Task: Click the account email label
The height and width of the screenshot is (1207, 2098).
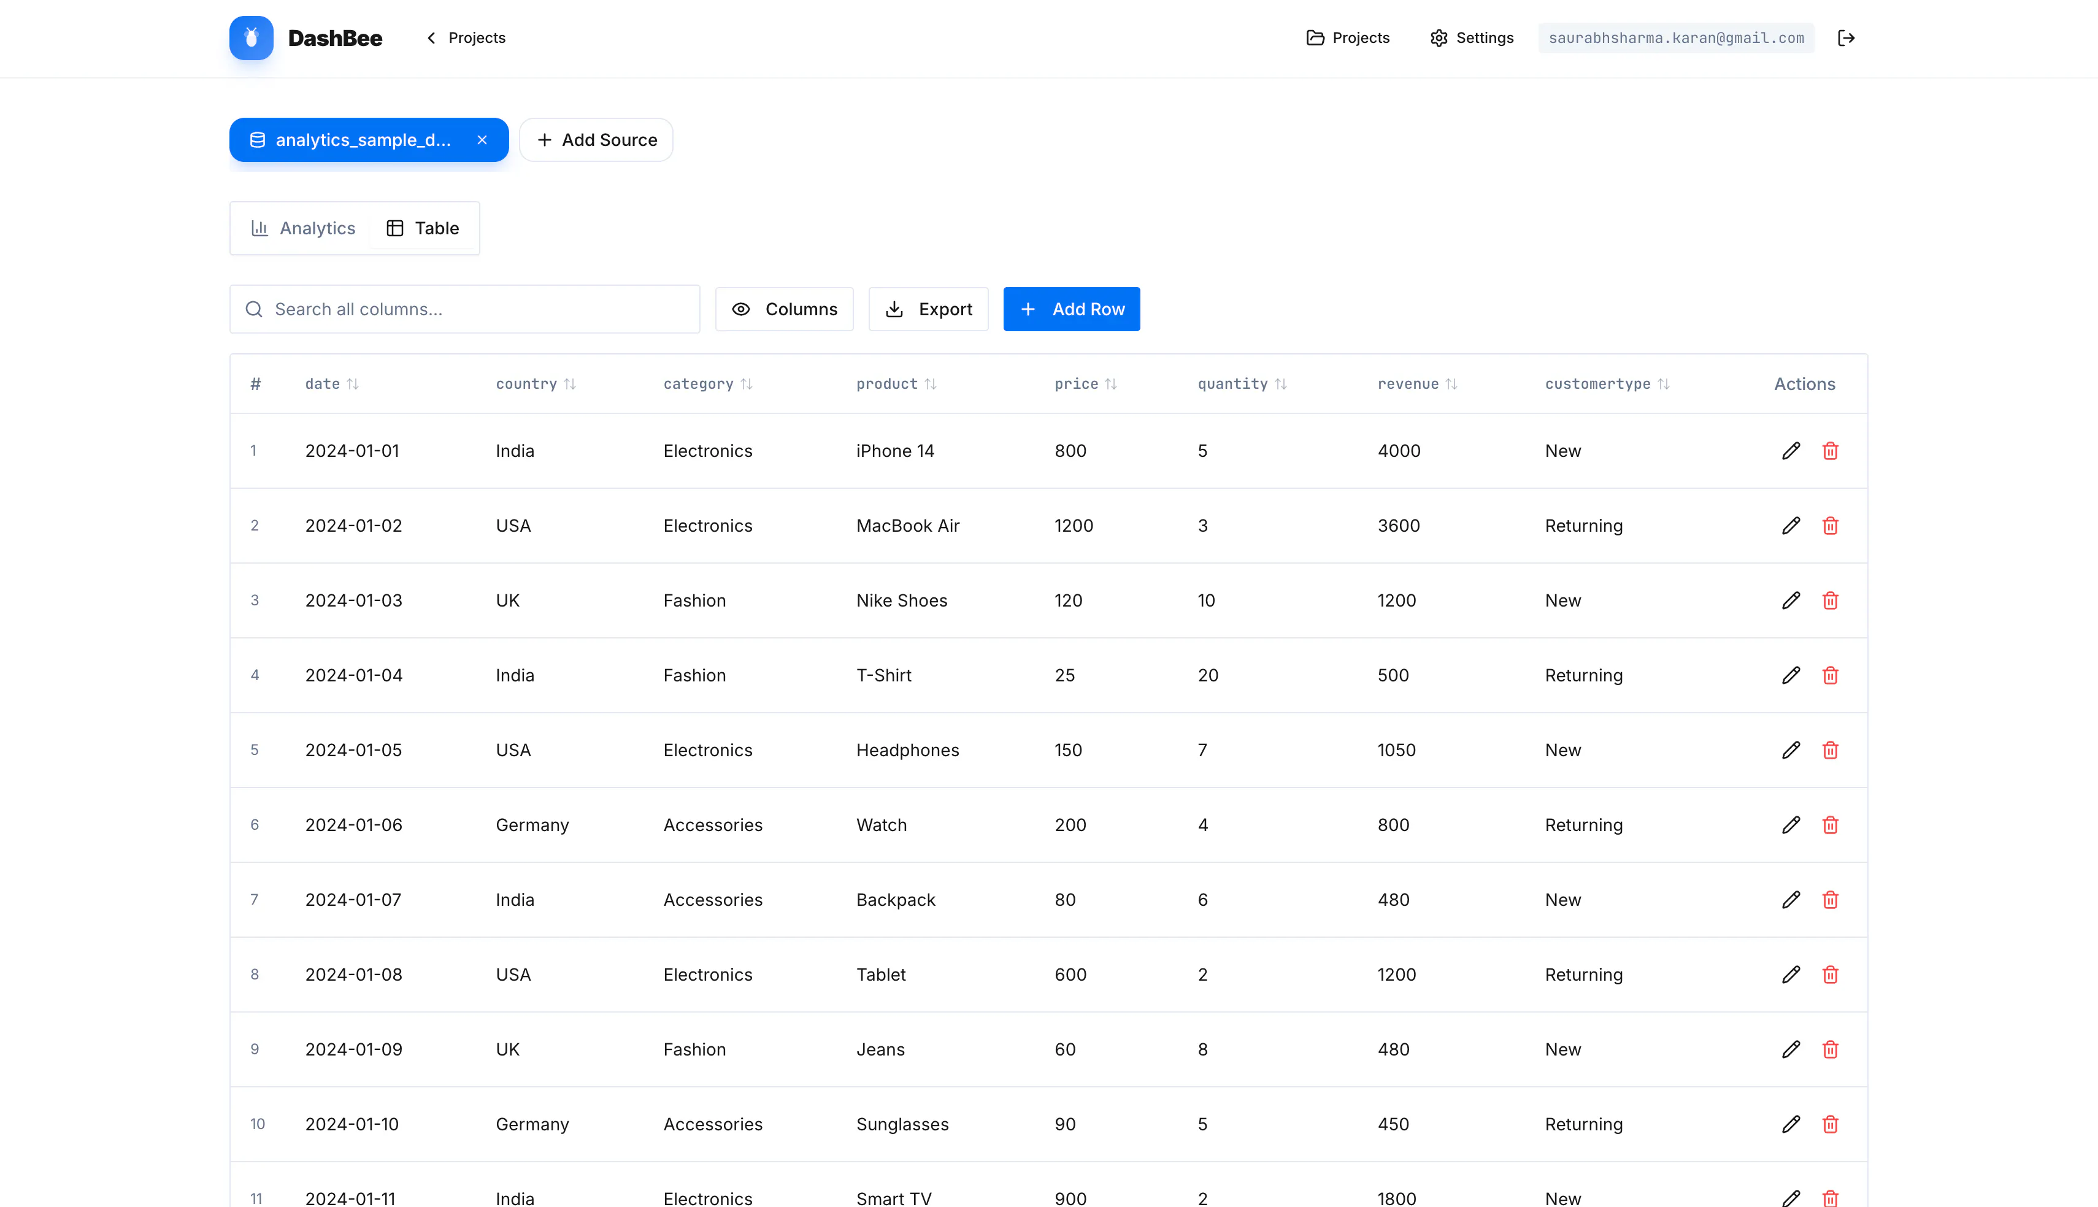Action: (x=1676, y=38)
